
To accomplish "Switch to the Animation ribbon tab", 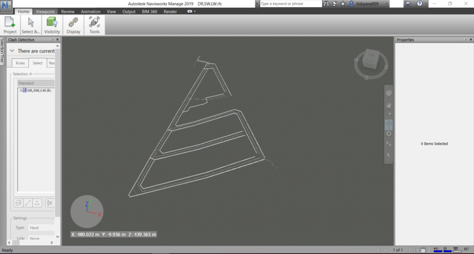I will point(91,12).
